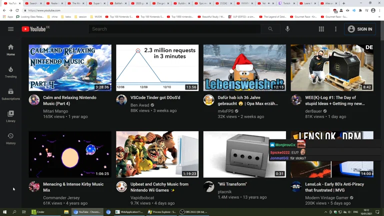Screen dimensions: 384x216
Task: Open Subscriptions in the sidebar
Action: coord(10,94)
